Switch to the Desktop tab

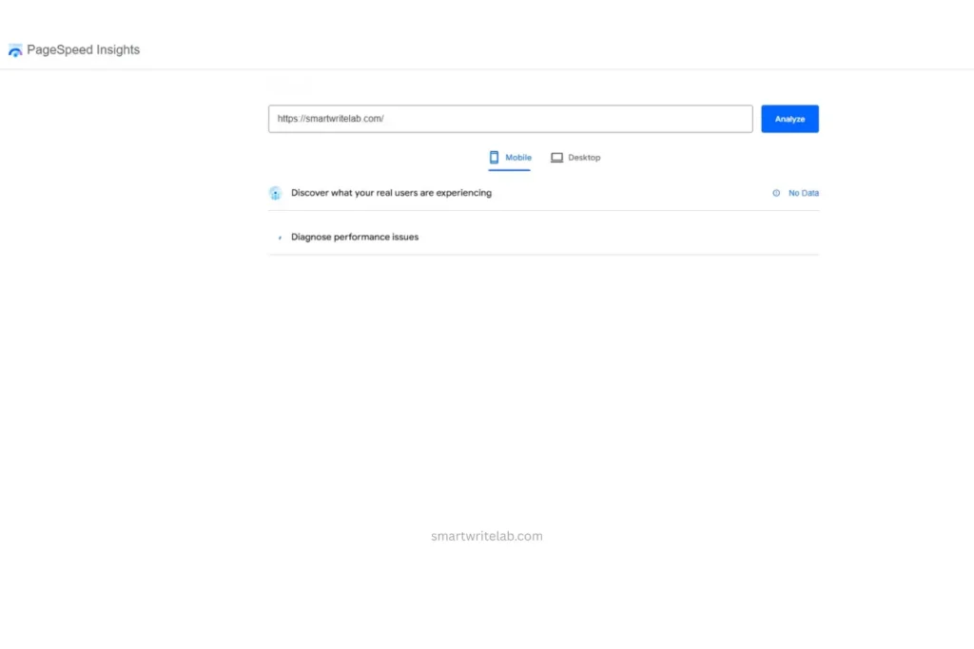click(575, 158)
